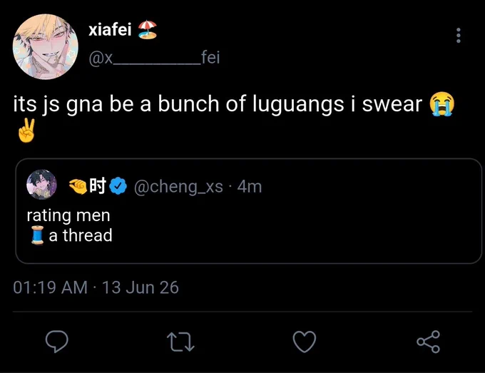485x373 pixels.
Task: Tap the crying face emoji in tweet
Action: tap(442, 104)
